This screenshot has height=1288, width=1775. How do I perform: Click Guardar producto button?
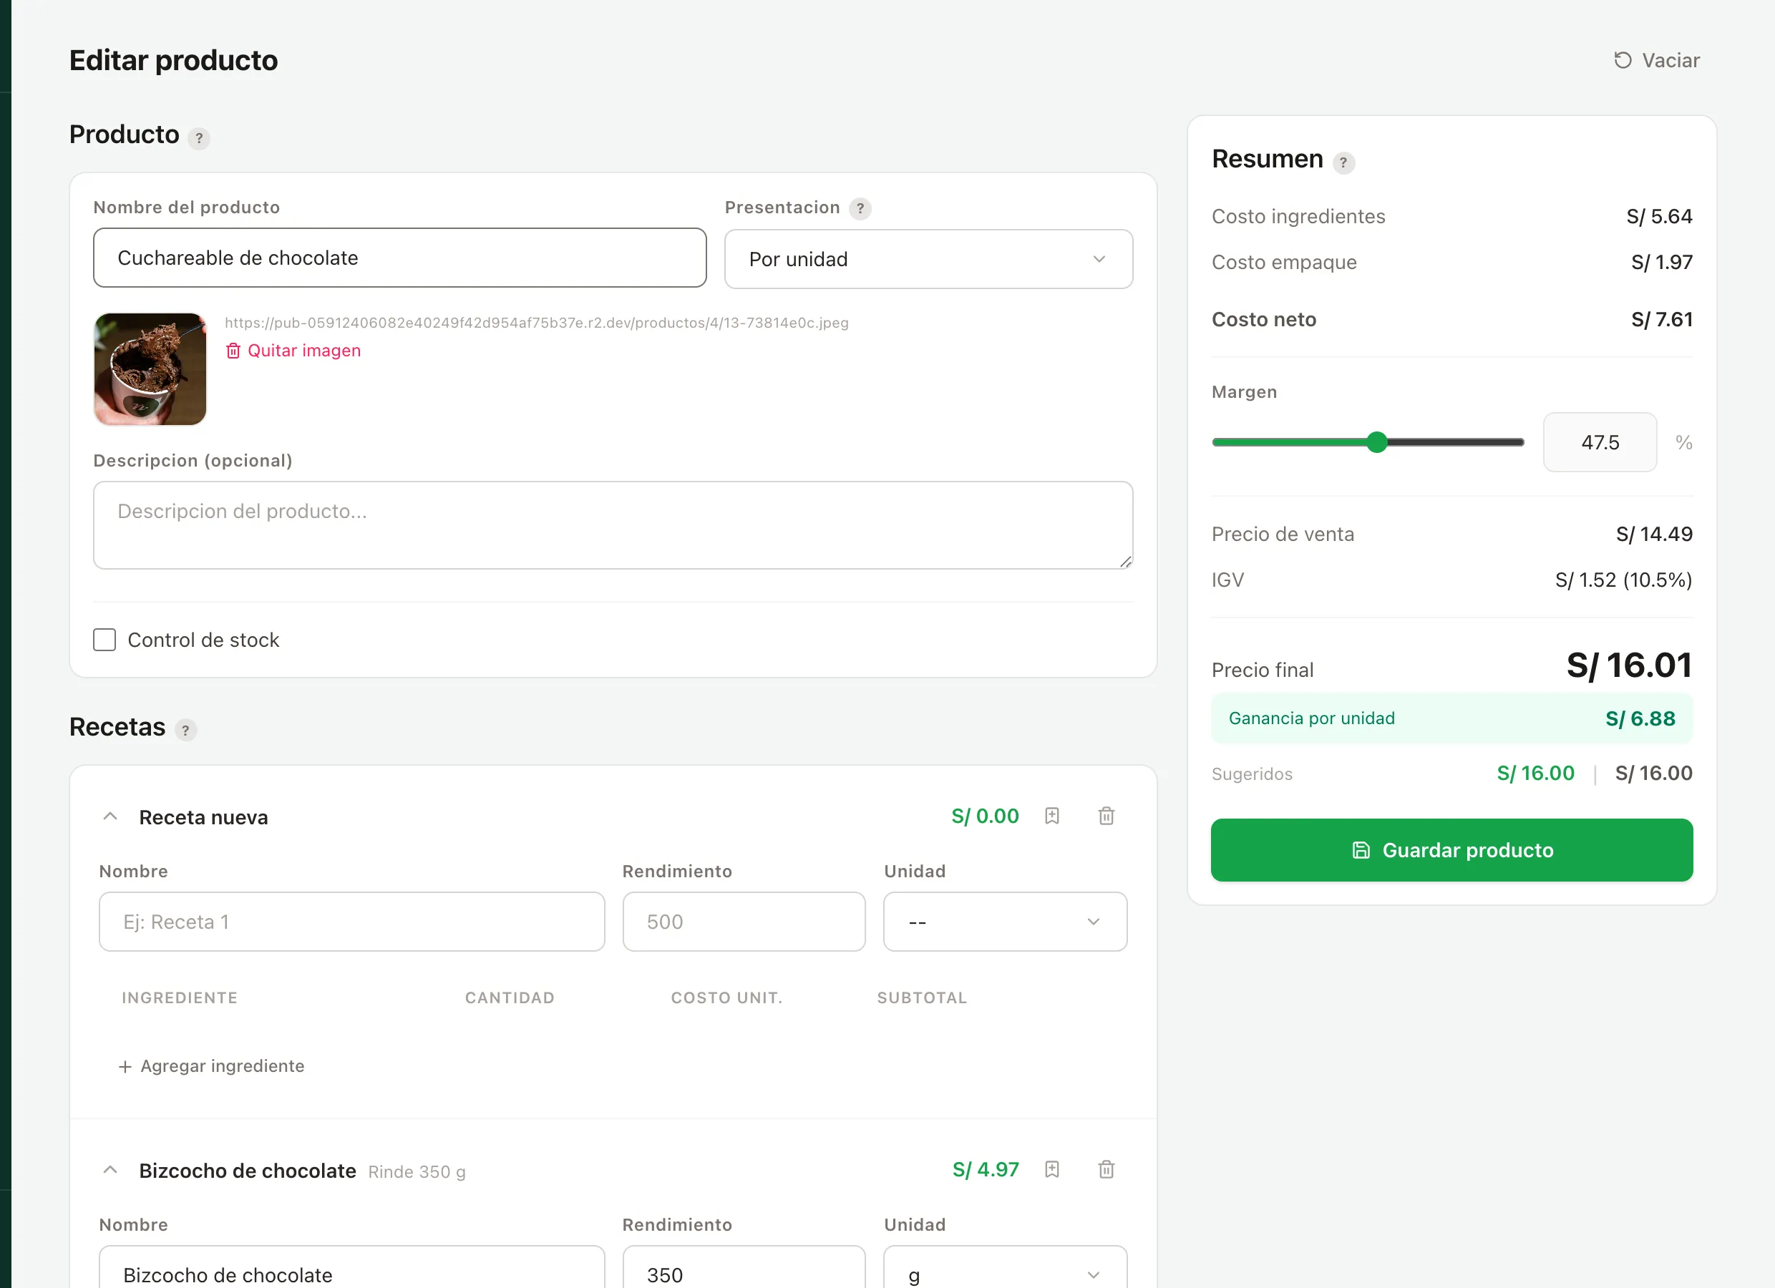1451,850
